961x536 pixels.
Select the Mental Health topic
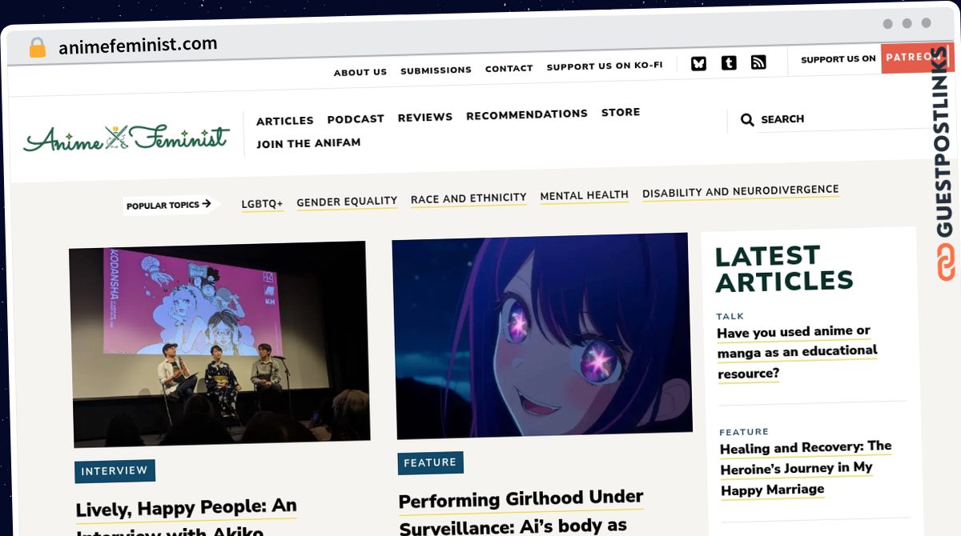(x=585, y=195)
